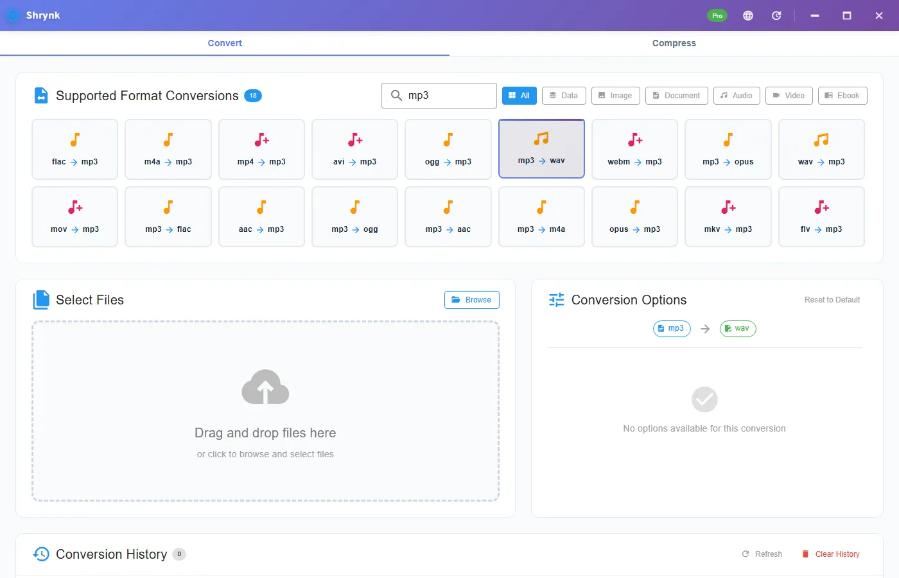Viewport: 899px width, 578px height.
Task: Click the update refresh icon in title bar
Action: tap(776, 15)
